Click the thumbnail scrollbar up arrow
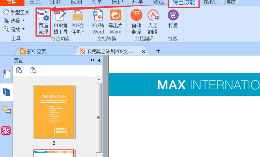The height and width of the screenshot is (157, 260). [99, 79]
